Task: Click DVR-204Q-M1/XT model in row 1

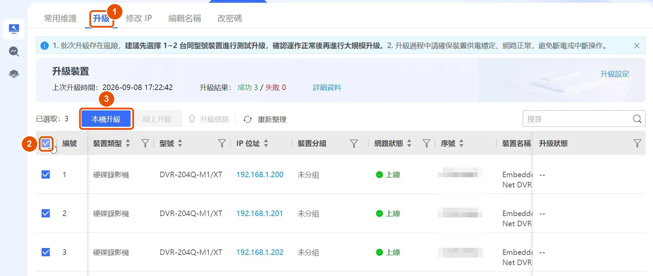Action: 191,174
